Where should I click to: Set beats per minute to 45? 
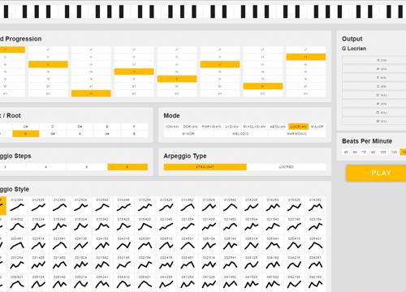coord(346,152)
